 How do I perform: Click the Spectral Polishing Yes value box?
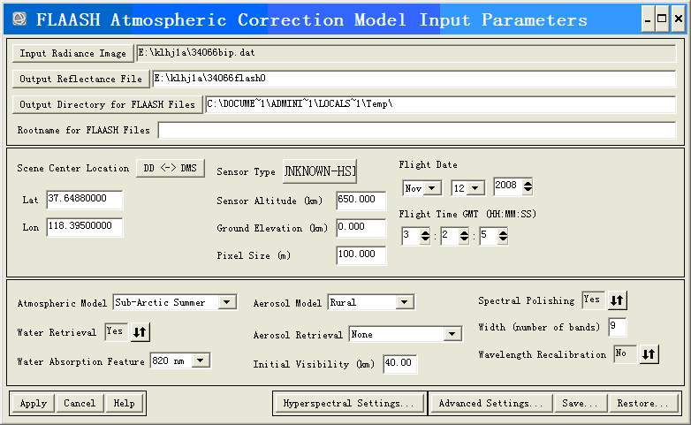tap(593, 300)
